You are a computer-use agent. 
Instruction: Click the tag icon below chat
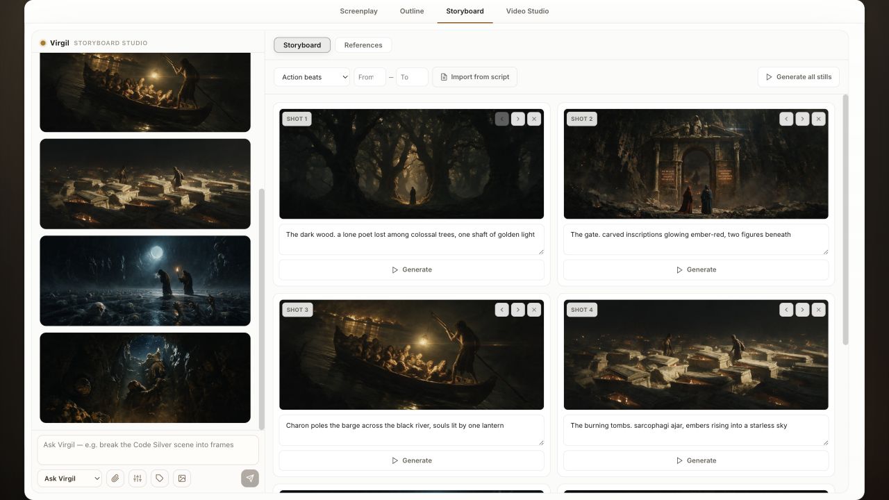(x=160, y=478)
